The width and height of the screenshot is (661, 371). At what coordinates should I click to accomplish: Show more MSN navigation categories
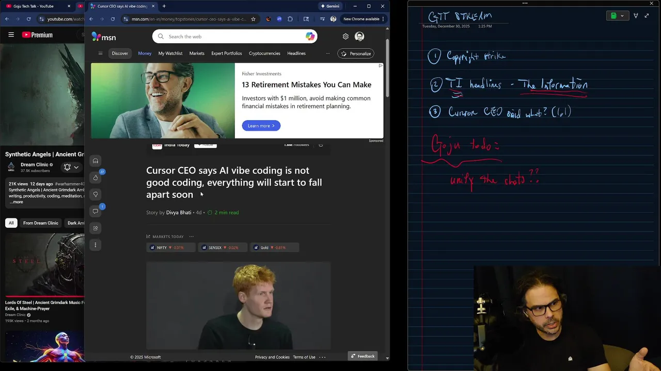point(327,53)
